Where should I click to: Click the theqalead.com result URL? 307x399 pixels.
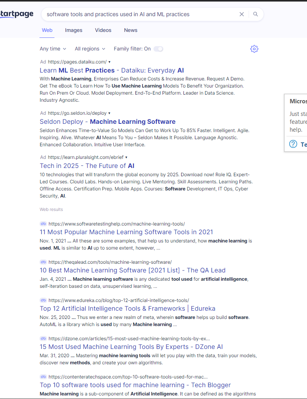(x=110, y=262)
